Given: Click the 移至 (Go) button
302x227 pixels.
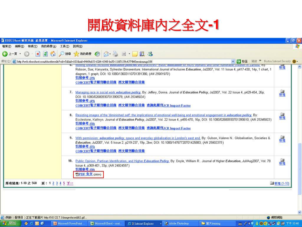Looking at the screenshot, I should pyautogui.click(x=242, y=61).
